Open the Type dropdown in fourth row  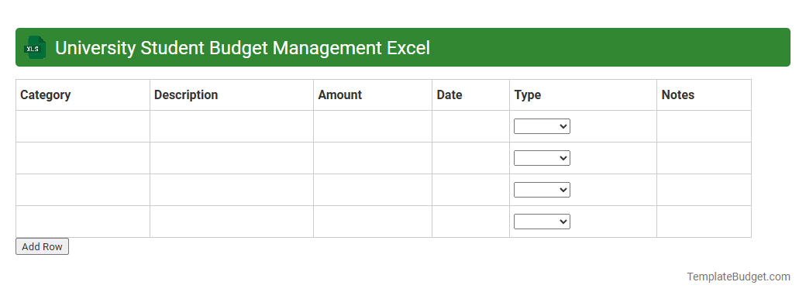click(542, 222)
